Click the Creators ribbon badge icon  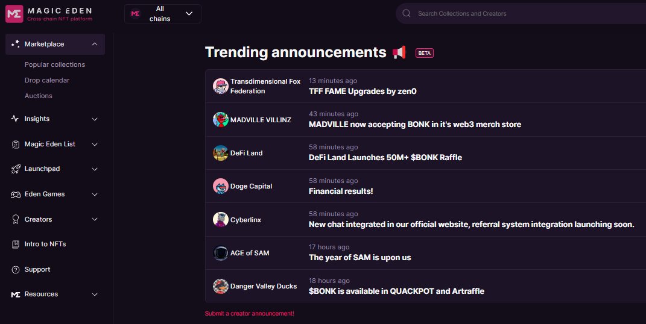coord(16,220)
